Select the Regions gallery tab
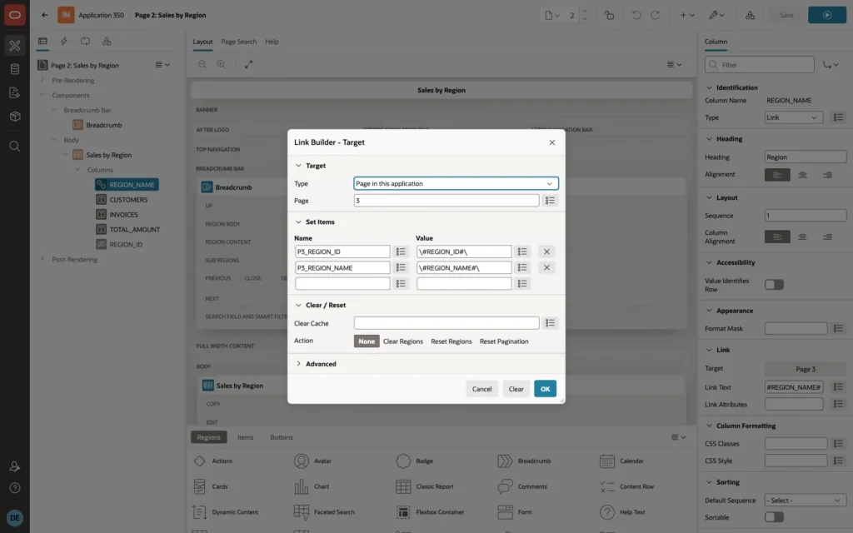The height and width of the screenshot is (533, 853). click(209, 437)
